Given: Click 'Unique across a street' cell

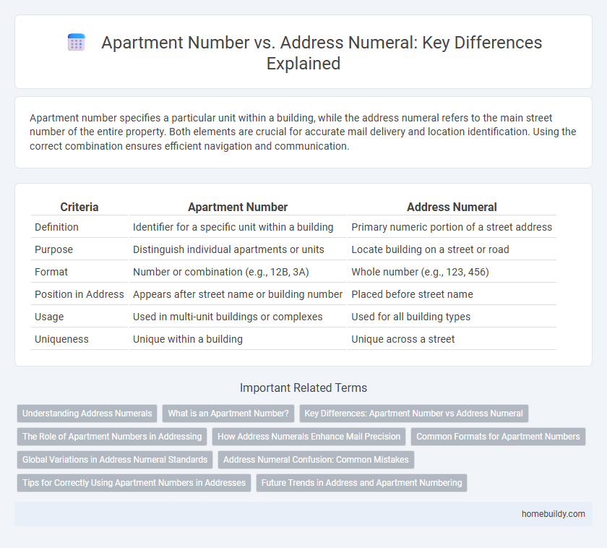Looking at the screenshot, I should point(403,339).
